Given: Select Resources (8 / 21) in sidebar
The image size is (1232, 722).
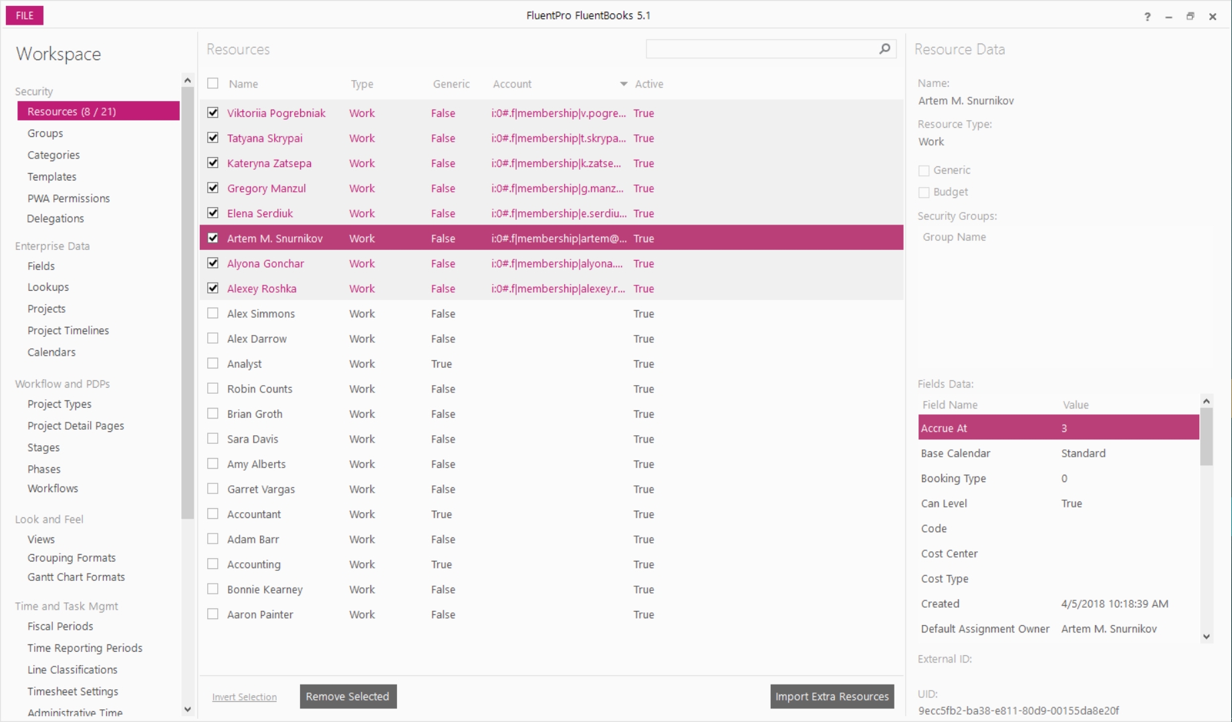Looking at the screenshot, I should (x=98, y=111).
